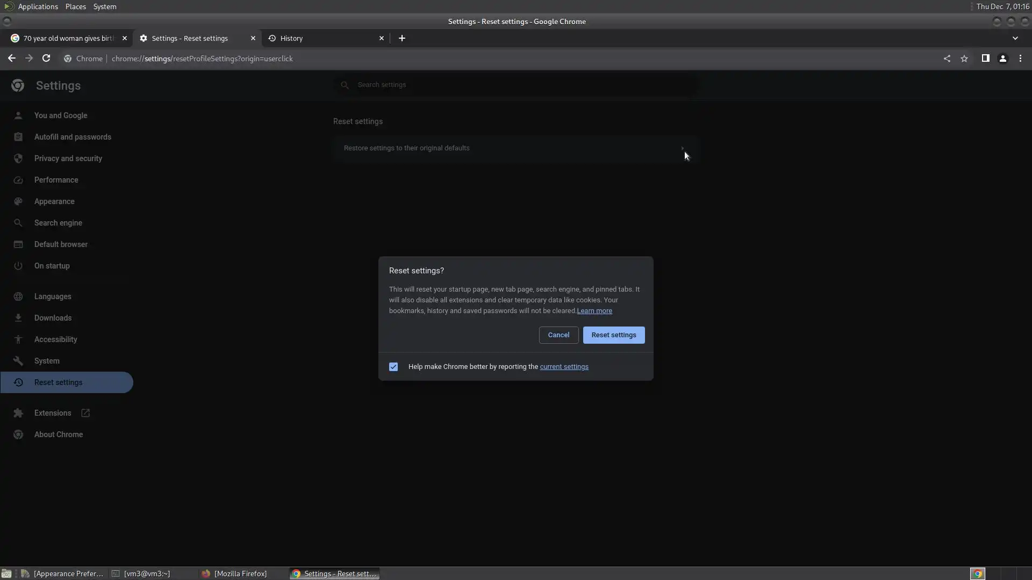Click the back navigation arrow

[x=12, y=59]
